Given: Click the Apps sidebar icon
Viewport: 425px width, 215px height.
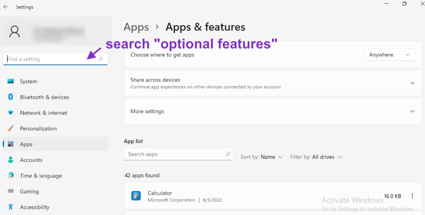Looking at the screenshot, I should click(x=11, y=144).
